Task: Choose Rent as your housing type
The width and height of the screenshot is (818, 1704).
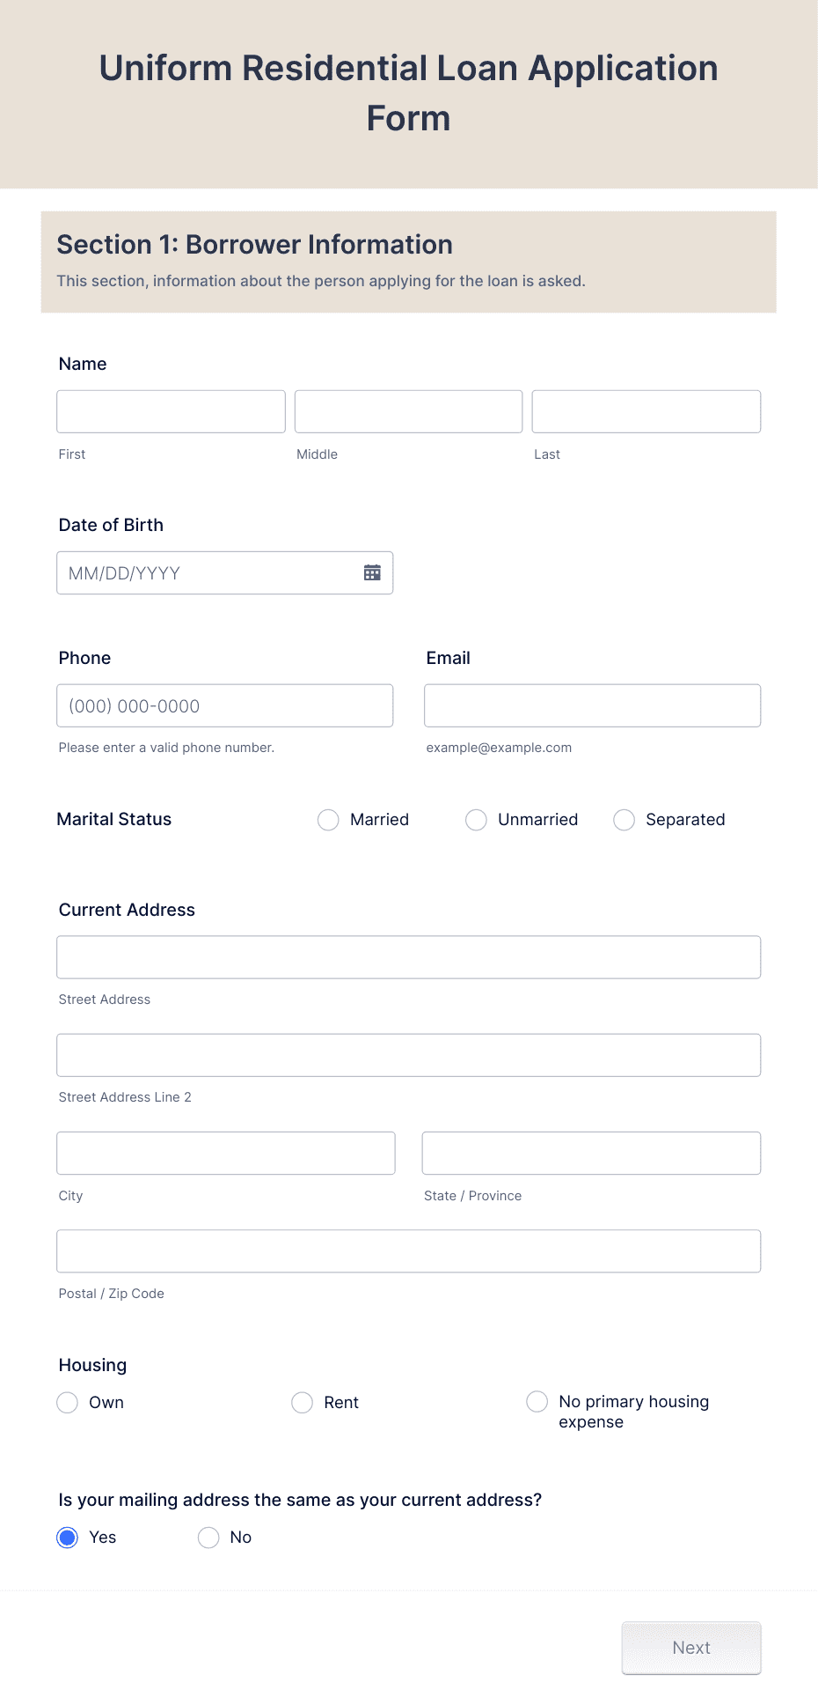Action: (x=302, y=1402)
